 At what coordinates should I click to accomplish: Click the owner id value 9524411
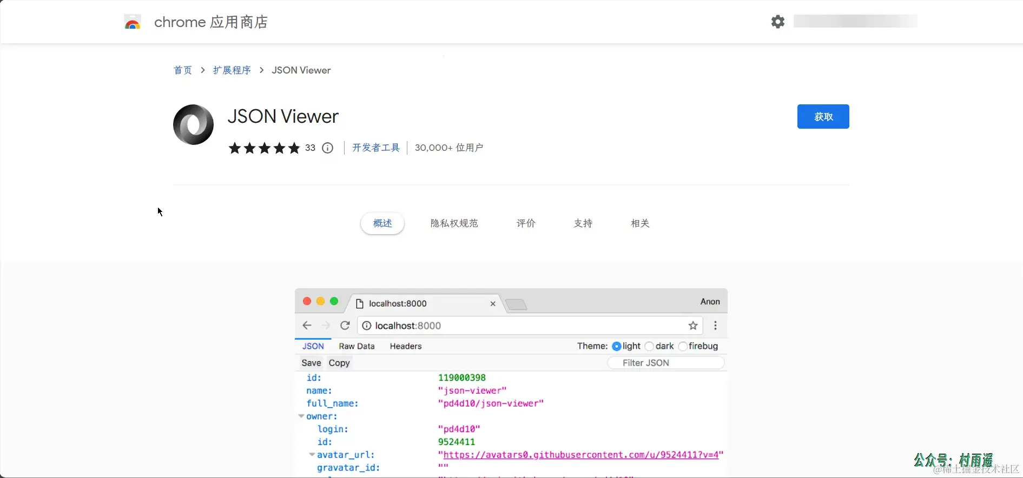pos(457,442)
